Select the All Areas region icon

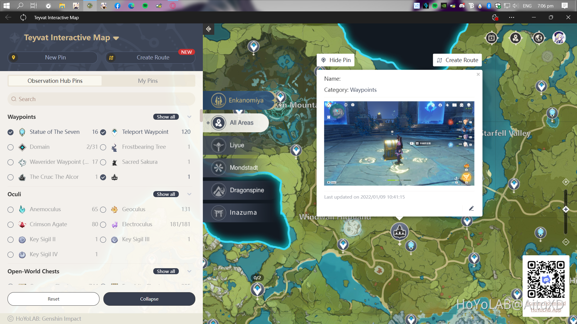click(236, 122)
